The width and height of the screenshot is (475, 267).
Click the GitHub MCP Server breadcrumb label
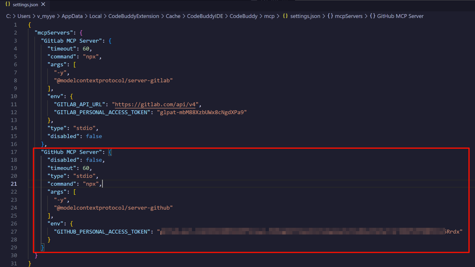(x=400, y=16)
